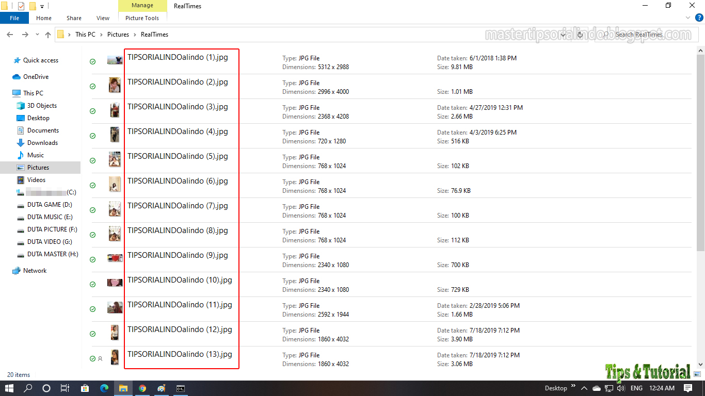The height and width of the screenshot is (396, 705).
Task: Click the Properties icon on the Quick Access Toolbar
Action: click(x=21, y=6)
